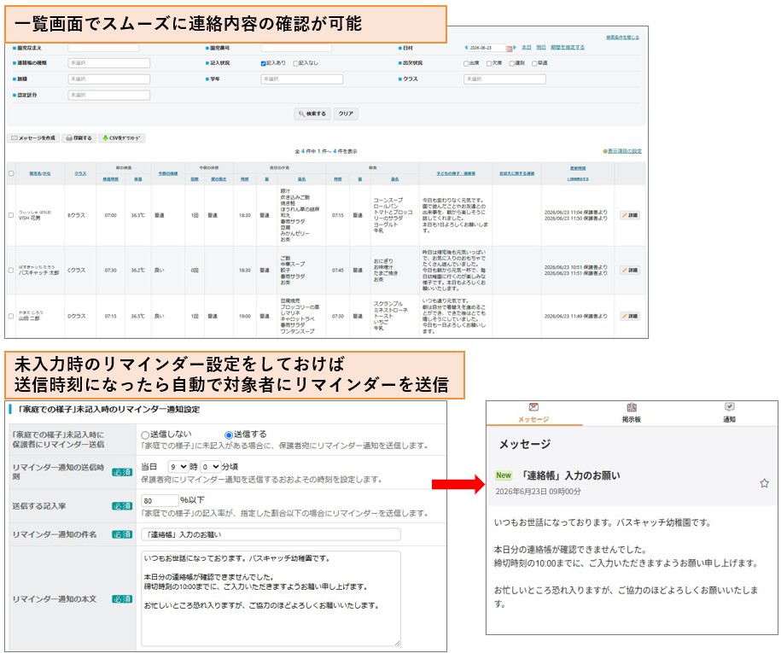Select the 送信しない radio button
The image size is (781, 653).
(x=145, y=434)
